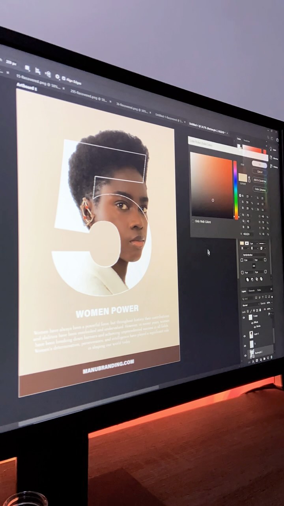Pick a shade in the color field

[x=211, y=185]
